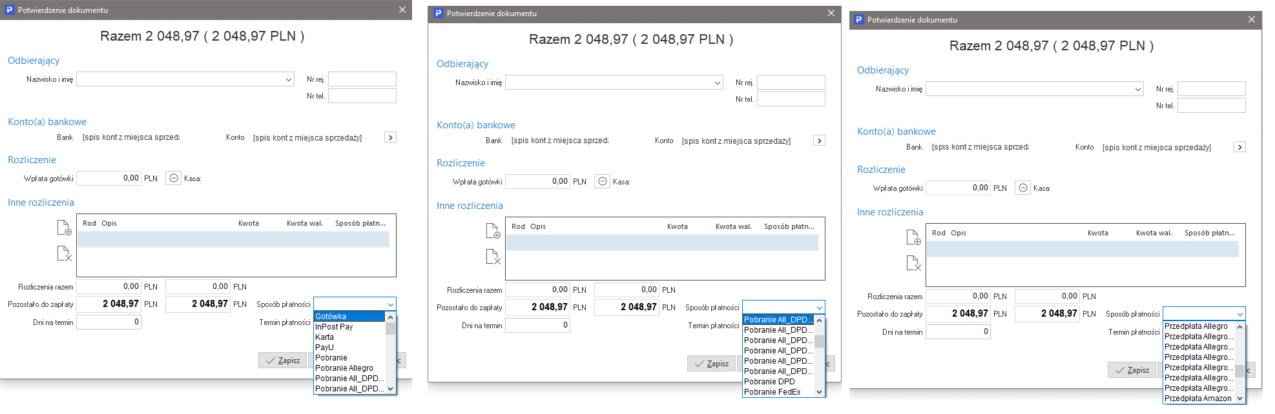Viewport: 1275px width, 414px height.
Task: Select highlighted Pobranie All_DPD entry in middle list
Action: [x=778, y=320]
